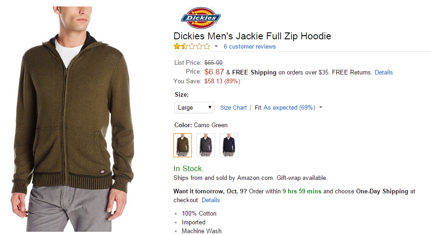Select the gray hoodie color swatch
This screenshot has height=235, width=431.
[206, 145]
